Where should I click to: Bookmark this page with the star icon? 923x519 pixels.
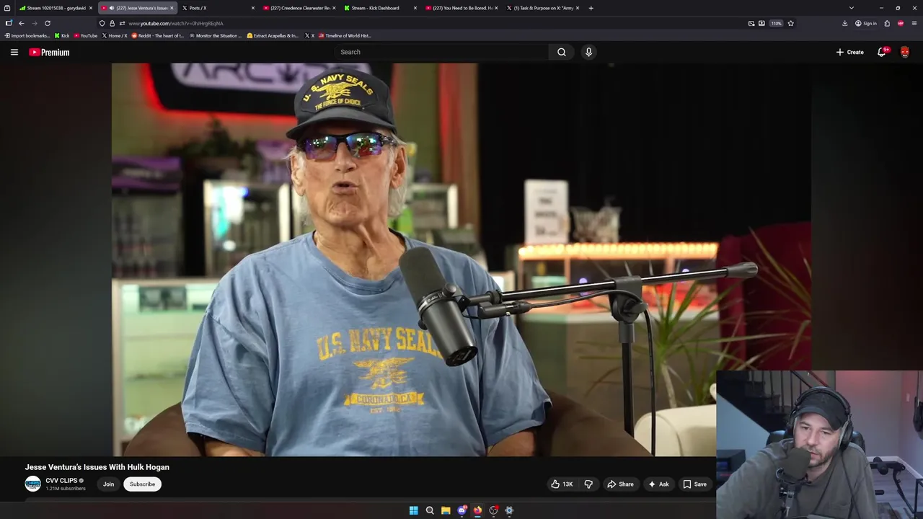pos(790,23)
